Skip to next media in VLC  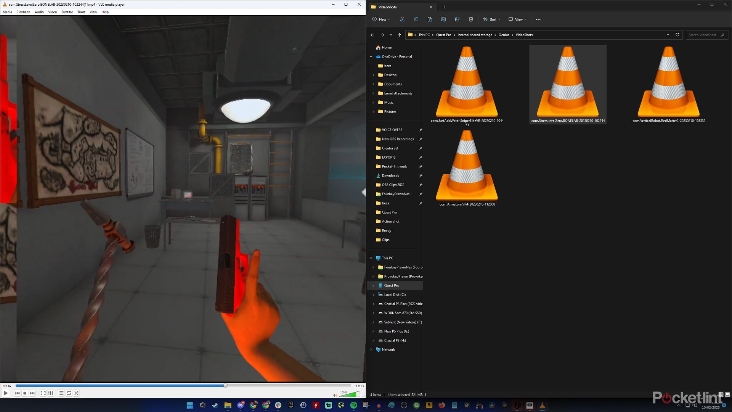click(x=32, y=393)
